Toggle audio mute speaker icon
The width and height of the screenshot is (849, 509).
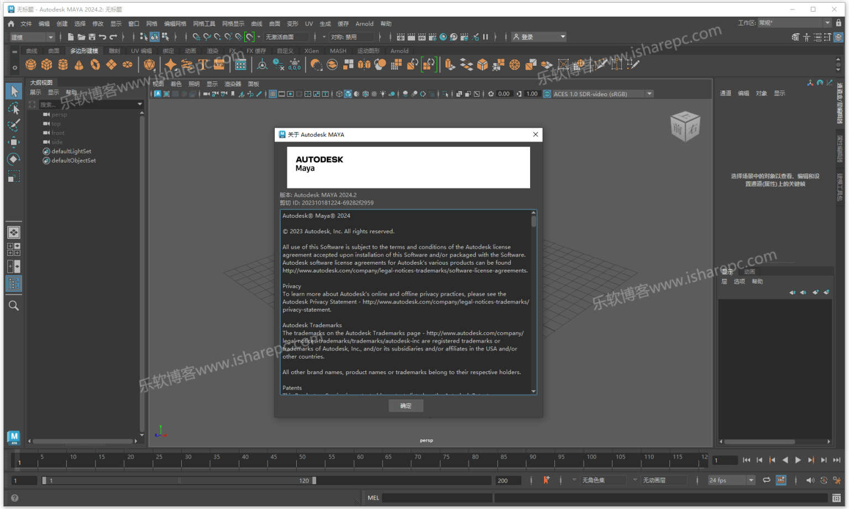click(x=810, y=480)
